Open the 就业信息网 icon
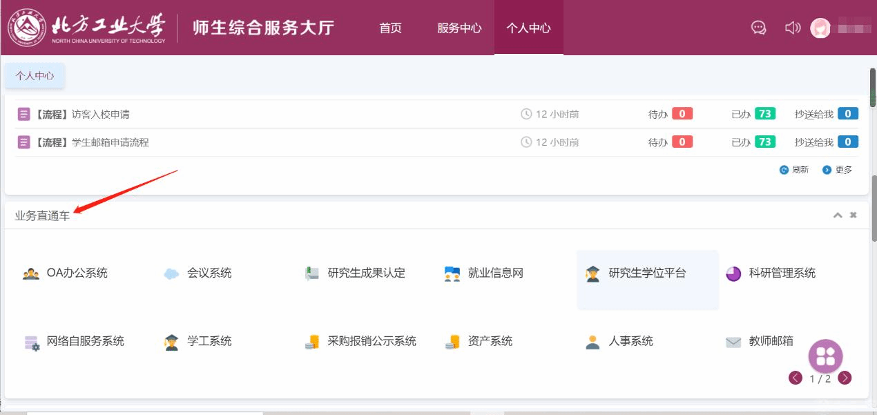Screen dimensions: 877x415 point(452,273)
